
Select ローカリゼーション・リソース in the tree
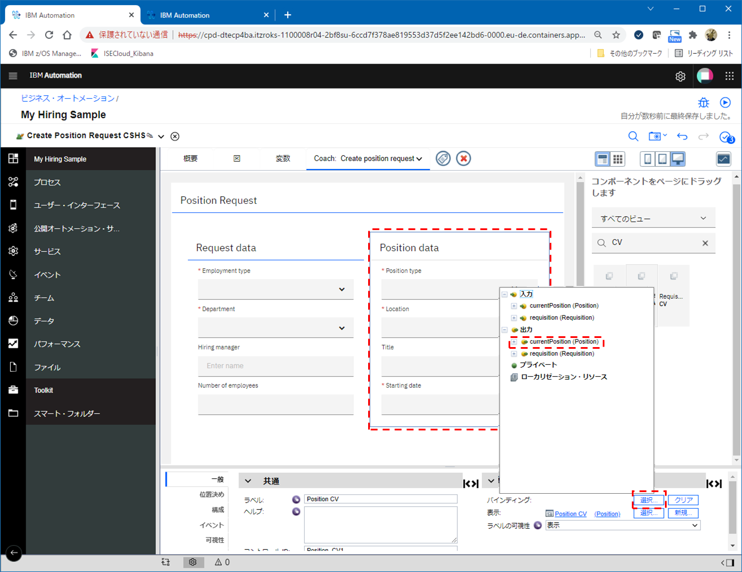[x=564, y=377]
